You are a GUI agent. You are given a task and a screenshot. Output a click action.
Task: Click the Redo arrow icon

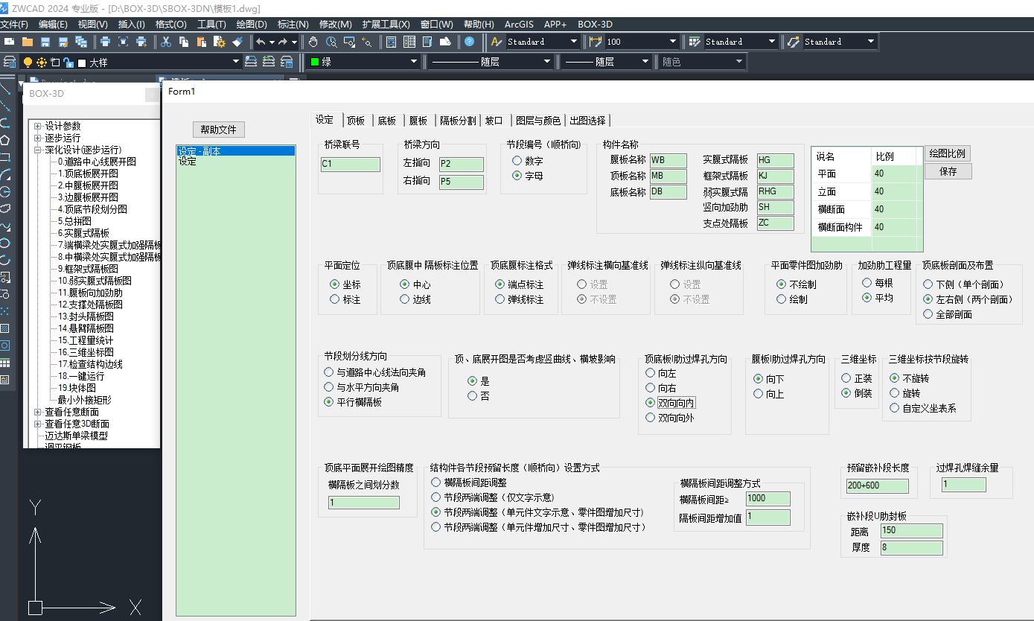coord(283,42)
